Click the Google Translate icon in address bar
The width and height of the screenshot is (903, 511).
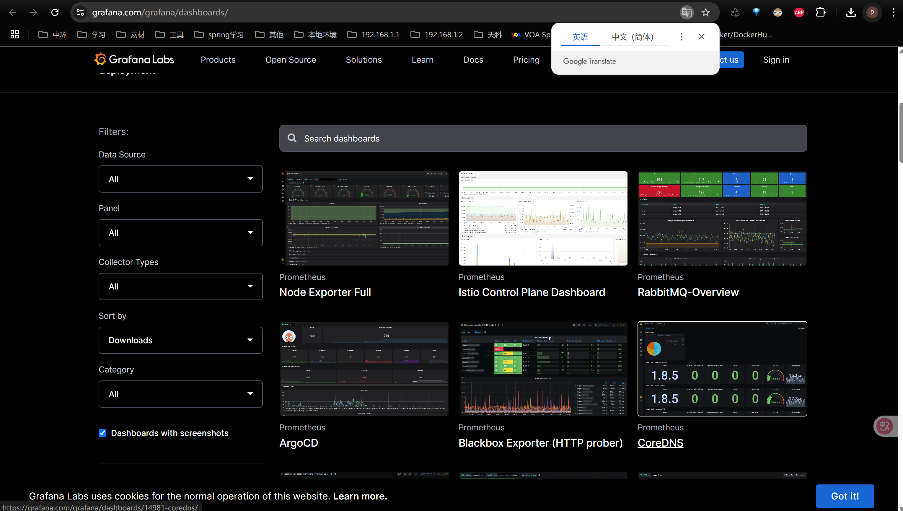click(x=686, y=13)
